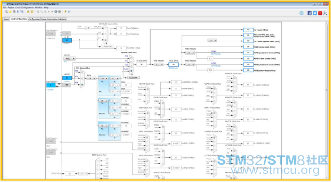The width and height of the screenshot is (331, 182).
Task: Click the Open Project folder icon
Action: point(10,12)
